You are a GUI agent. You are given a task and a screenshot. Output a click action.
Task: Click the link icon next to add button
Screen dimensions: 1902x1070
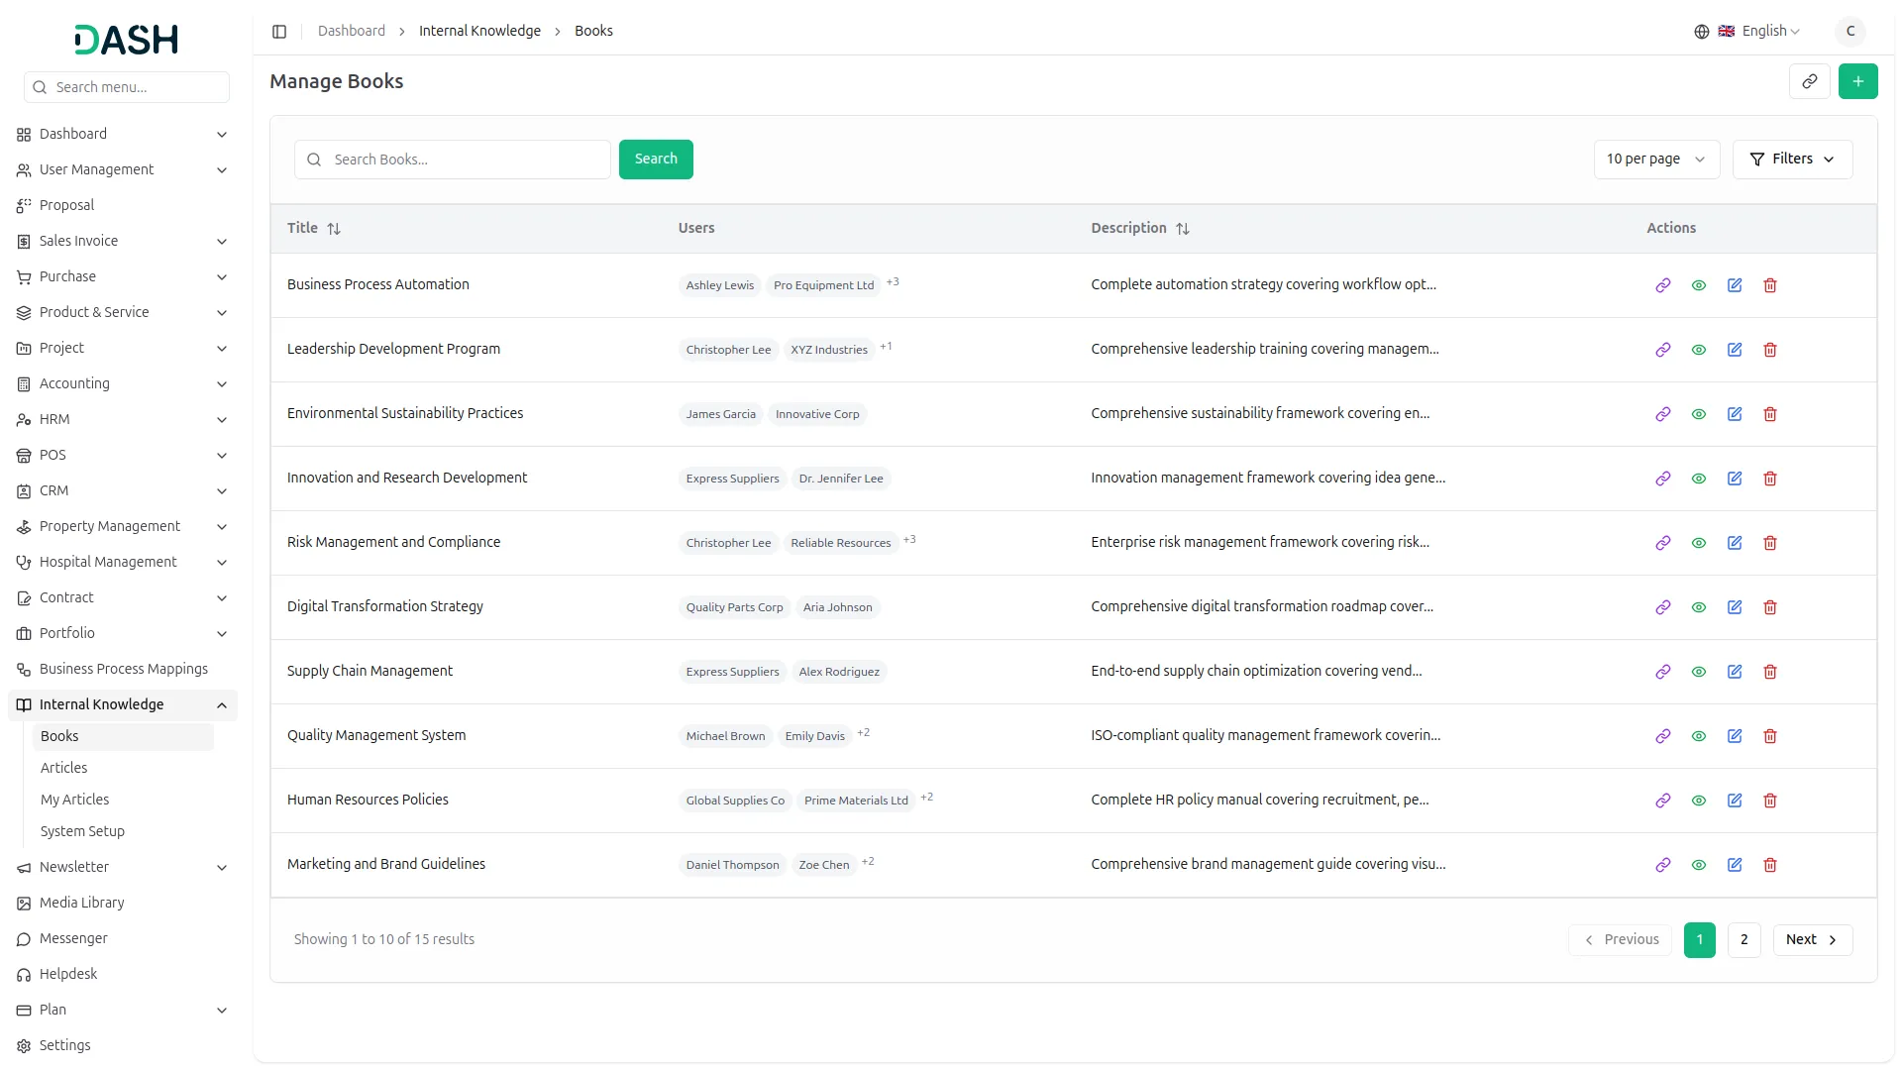pos(1809,81)
